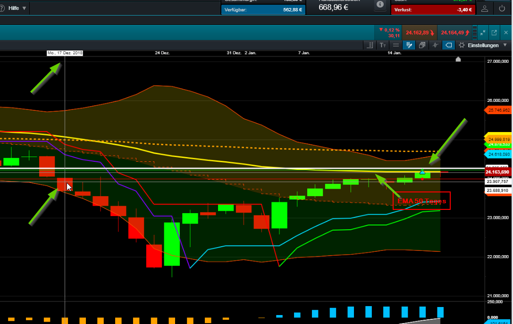Select the text annotation tool

[x=383, y=45]
